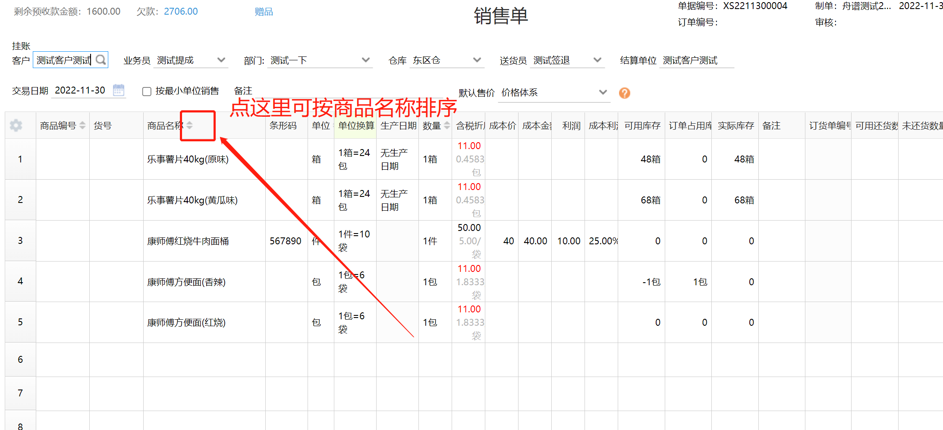Viewport: 943px width, 430px height.
Task: Click the 生产日期 column header
Action: (x=398, y=125)
